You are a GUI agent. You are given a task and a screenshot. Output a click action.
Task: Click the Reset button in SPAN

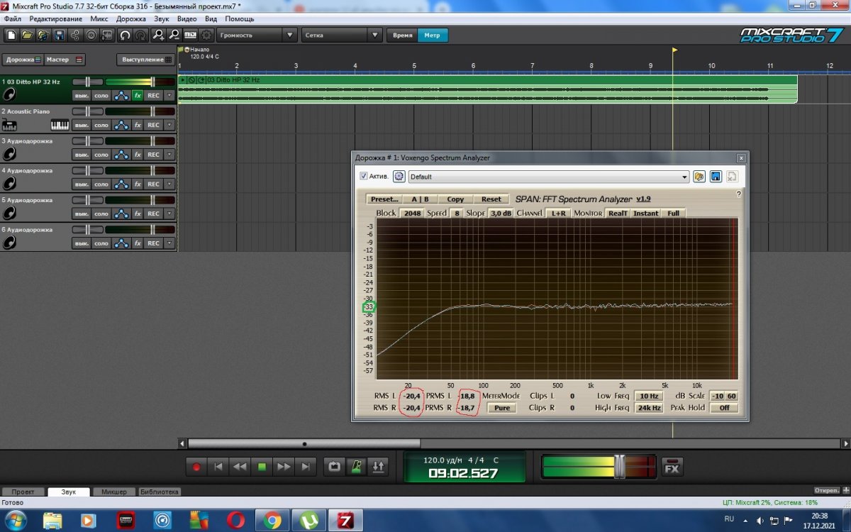tap(491, 199)
